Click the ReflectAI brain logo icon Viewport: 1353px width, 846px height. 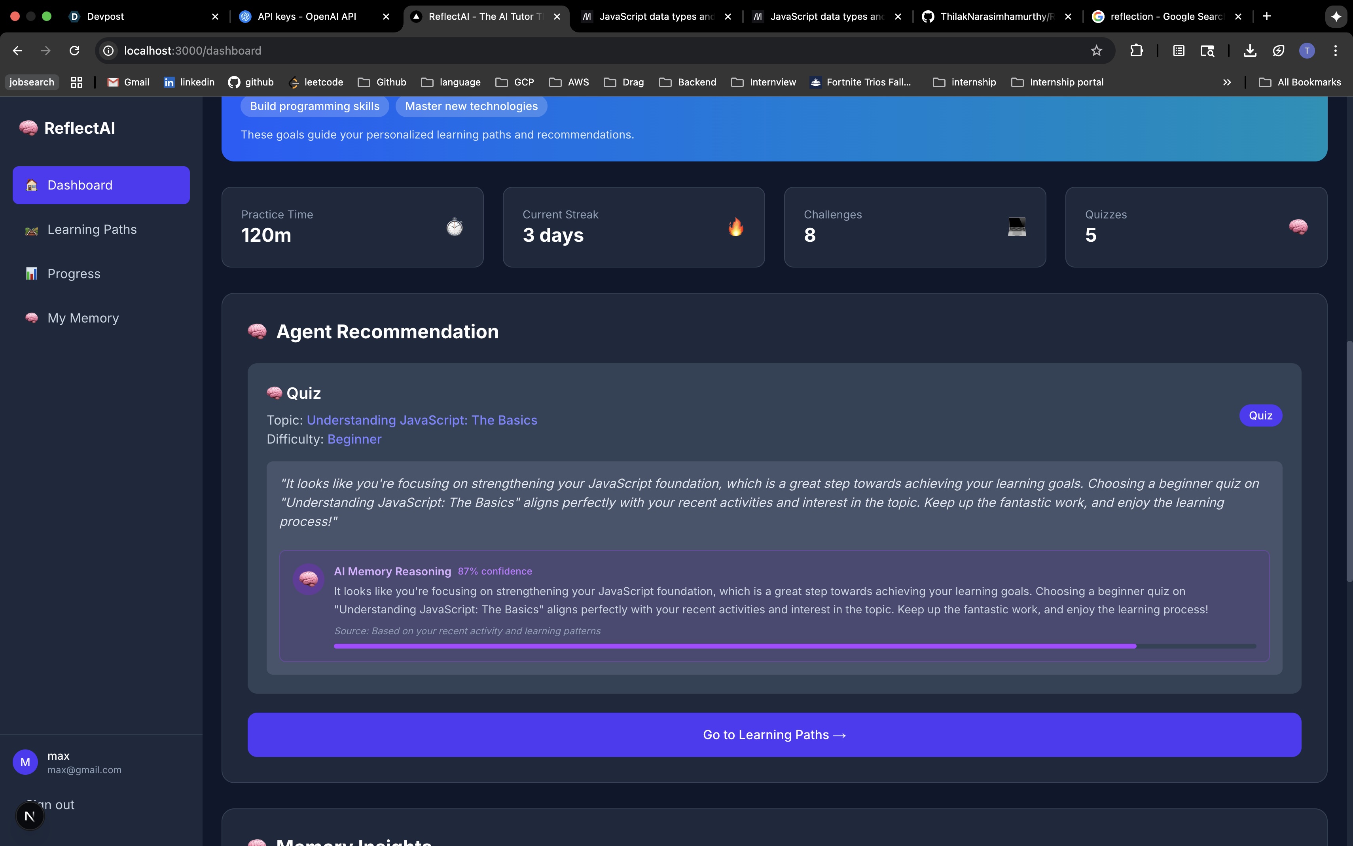28,128
